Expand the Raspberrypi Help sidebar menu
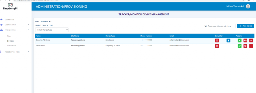Image resolution: width=256 pixels, height=93 pixels. pyautogui.click(x=15, y=52)
